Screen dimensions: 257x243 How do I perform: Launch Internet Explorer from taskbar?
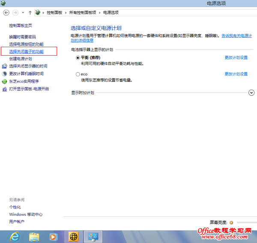coord(15,237)
